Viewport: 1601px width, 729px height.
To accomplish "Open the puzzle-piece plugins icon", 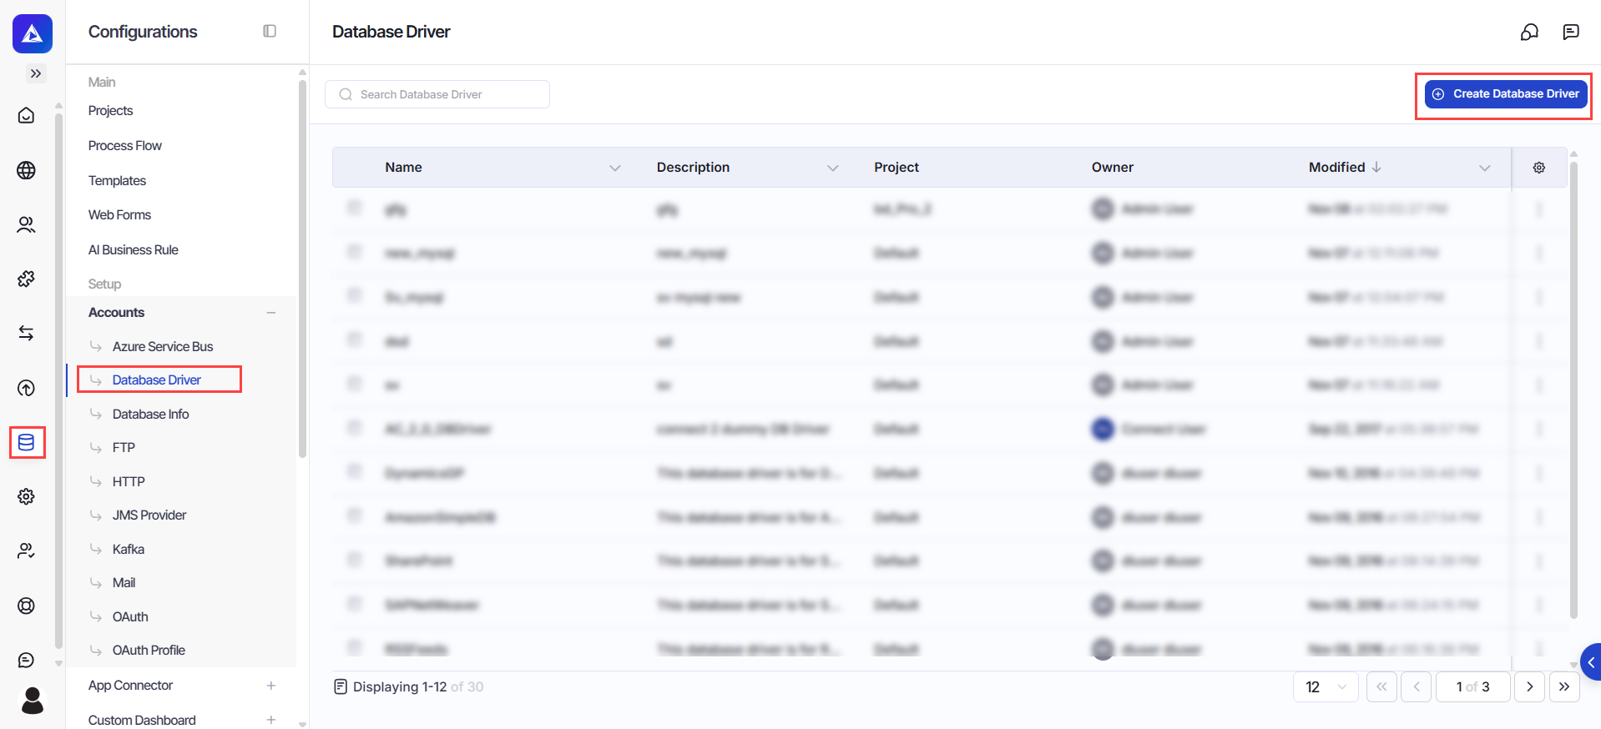I will coord(26,279).
